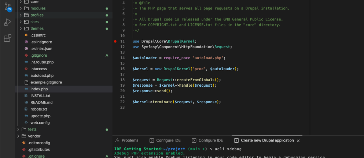Close the Create new Drupal application tab
Image resolution: width=364 pixels, height=158 pixels.
click(x=298, y=140)
